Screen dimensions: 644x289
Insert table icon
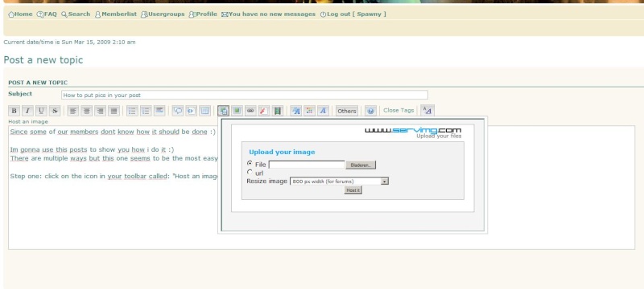205,111
